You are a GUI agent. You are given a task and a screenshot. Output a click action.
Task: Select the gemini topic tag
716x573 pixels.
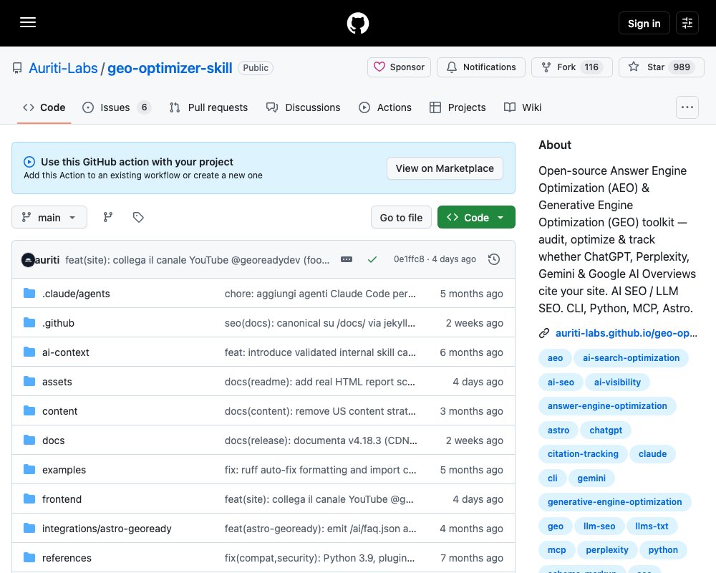tap(591, 478)
